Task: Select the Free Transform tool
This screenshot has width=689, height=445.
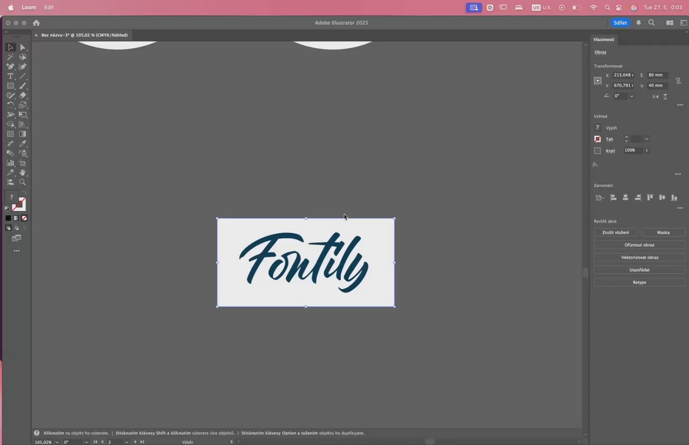Action: (x=23, y=115)
